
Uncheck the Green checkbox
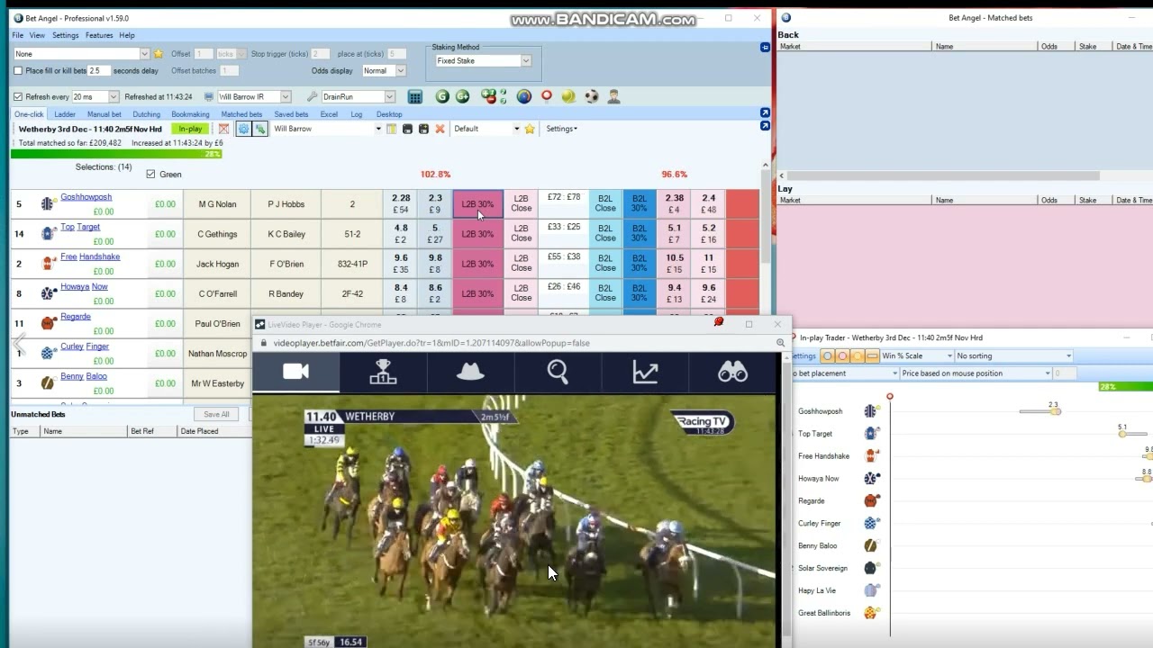[150, 174]
